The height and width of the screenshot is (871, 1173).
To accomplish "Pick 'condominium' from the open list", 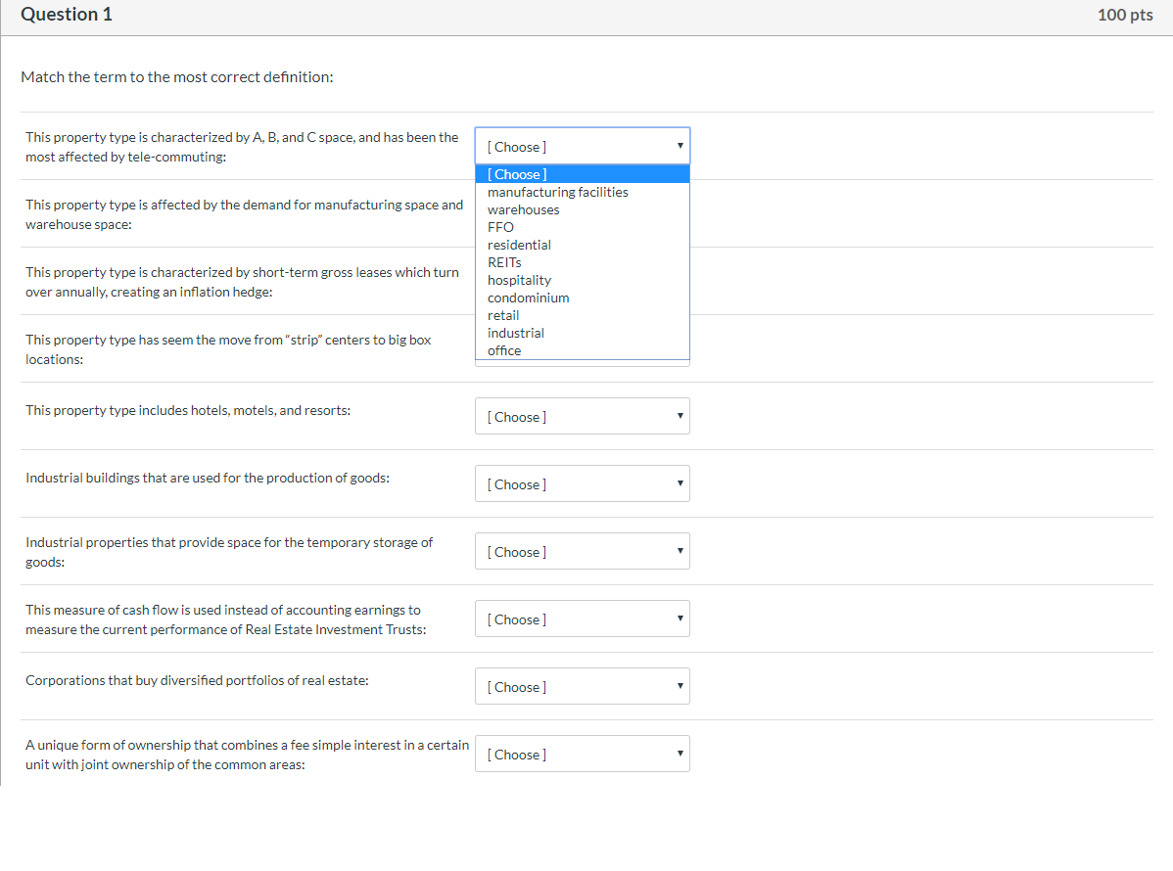I will pos(582,298).
